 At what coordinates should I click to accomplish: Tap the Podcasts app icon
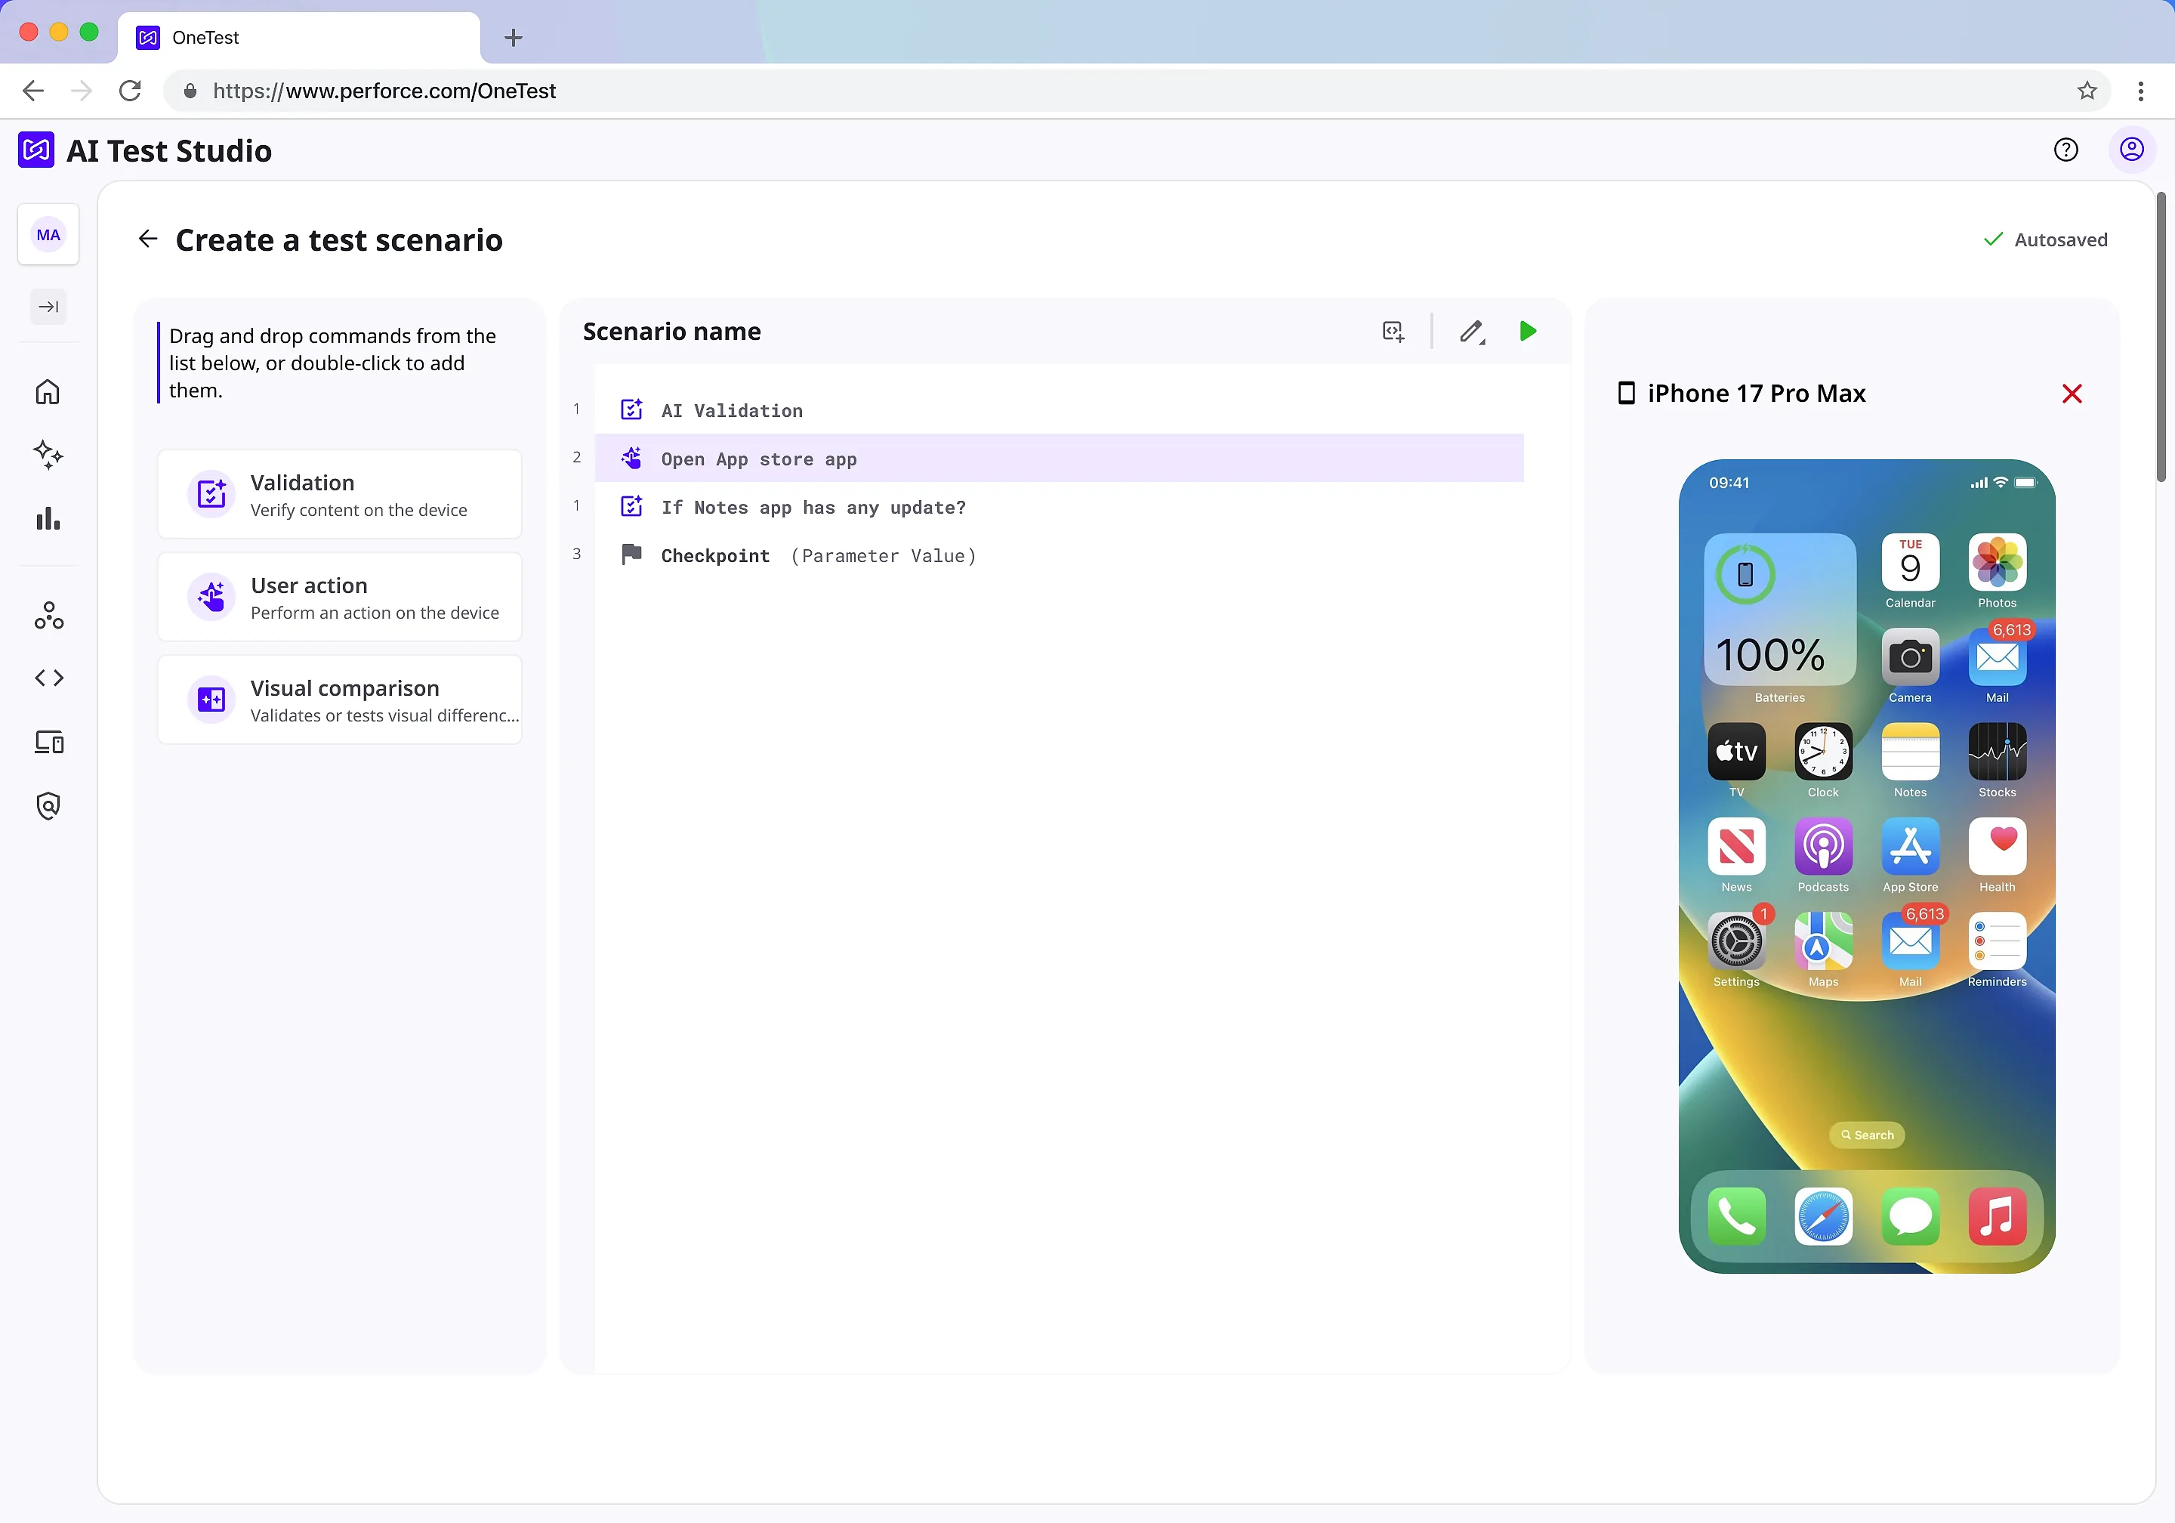[x=1822, y=846]
